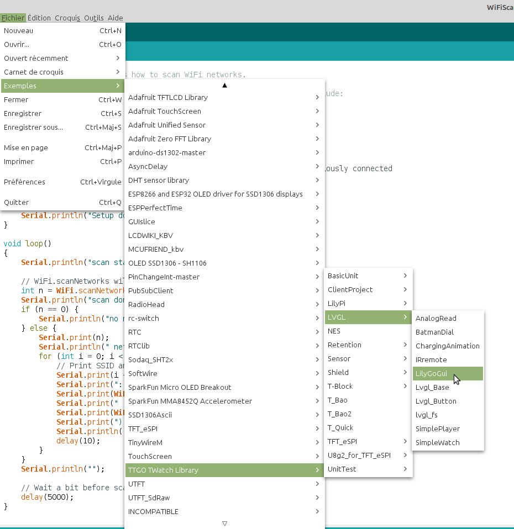Open PinChangeInt-master examples
The height and width of the screenshot is (529, 514).
[224, 277]
